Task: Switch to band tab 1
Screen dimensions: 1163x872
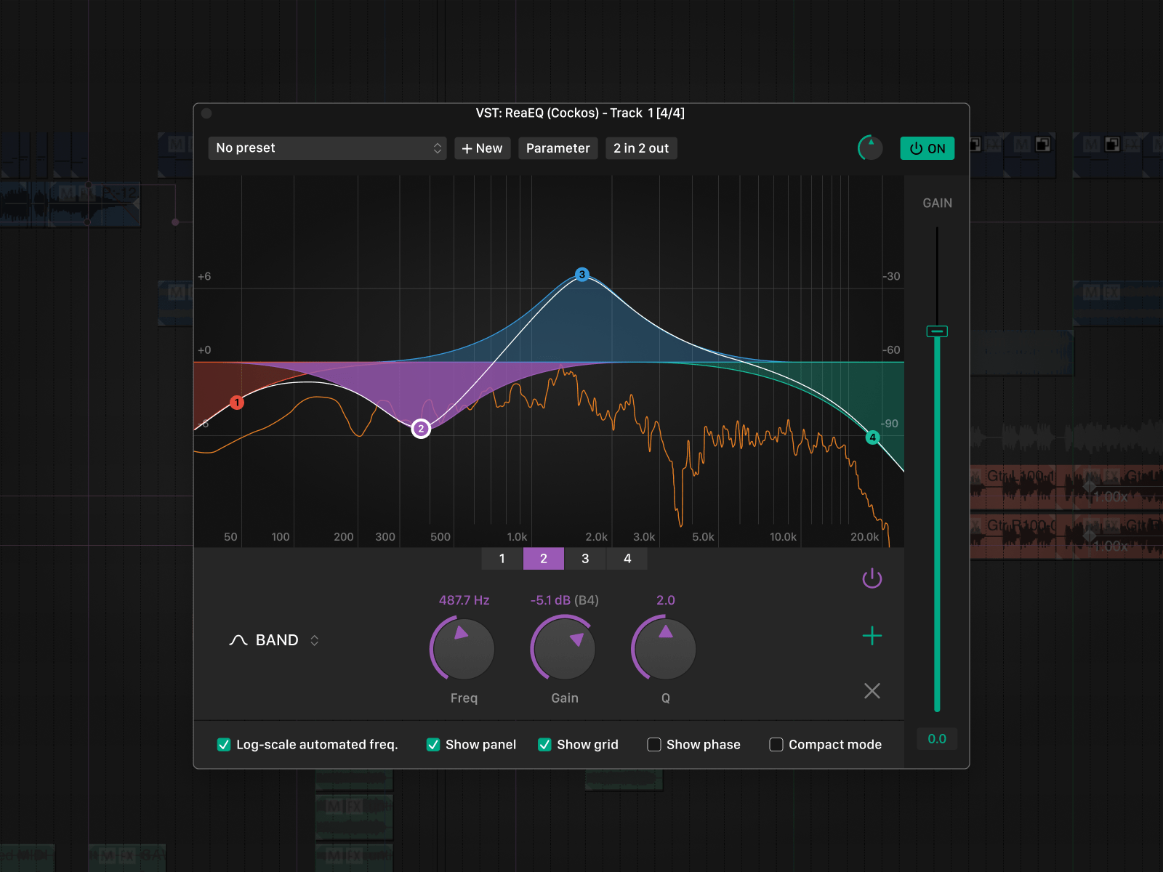Action: (502, 558)
